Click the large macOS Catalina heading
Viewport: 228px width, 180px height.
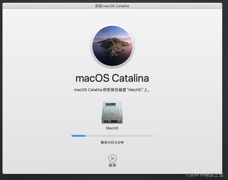[x=112, y=78]
